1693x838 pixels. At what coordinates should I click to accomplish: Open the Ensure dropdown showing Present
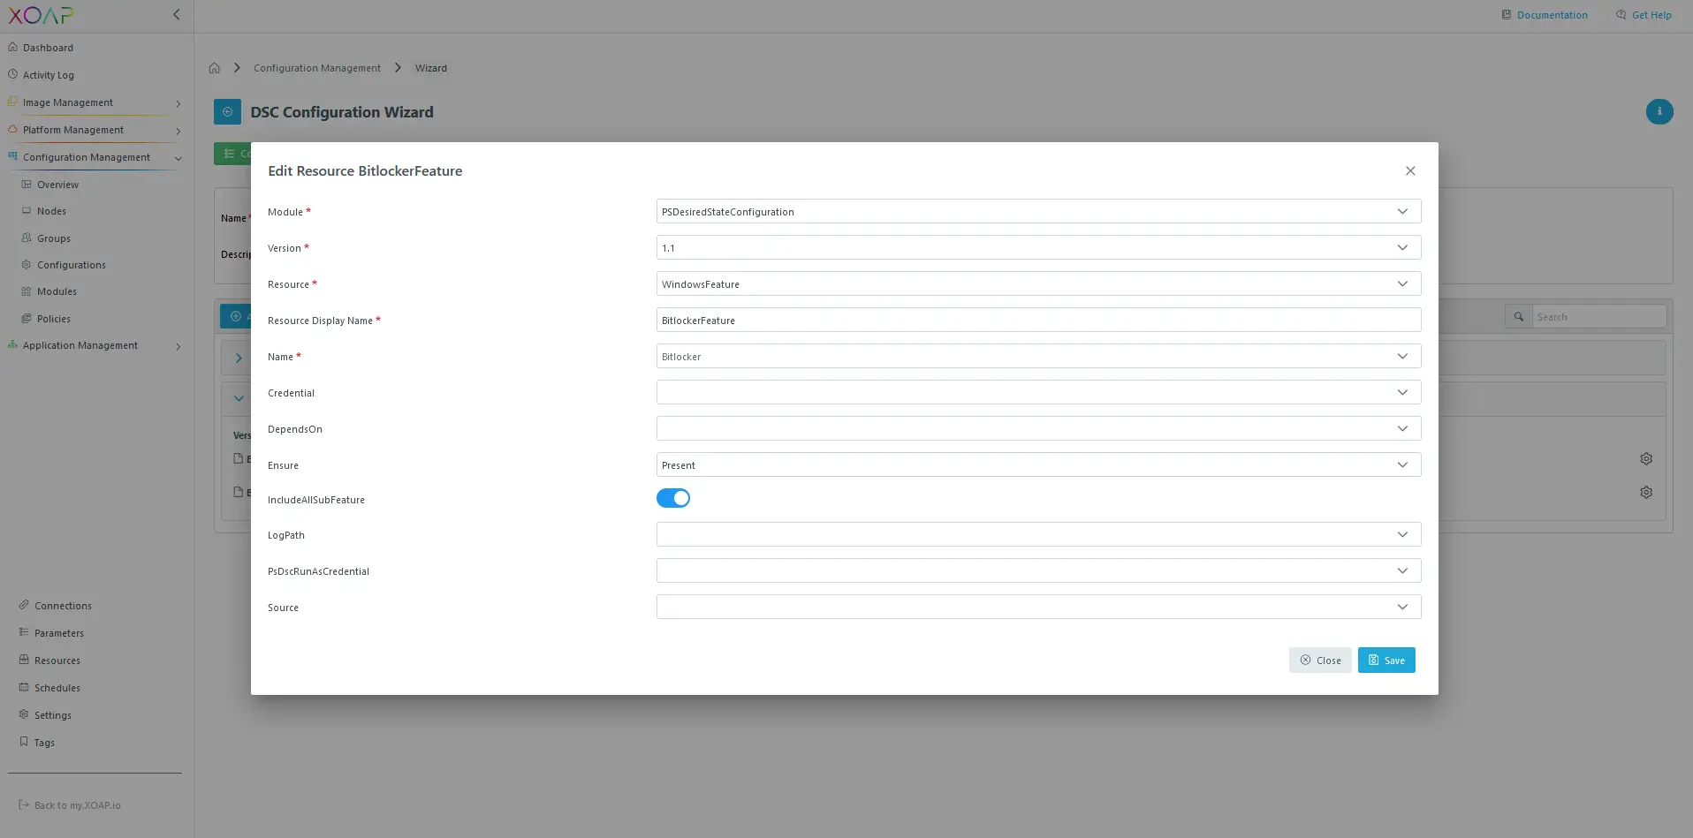pyautogui.click(x=1038, y=464)
